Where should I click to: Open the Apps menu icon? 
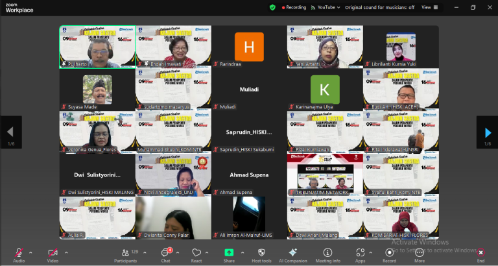point(359,252)
